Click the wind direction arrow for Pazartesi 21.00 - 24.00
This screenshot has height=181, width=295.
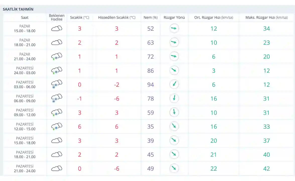(174, 168)
